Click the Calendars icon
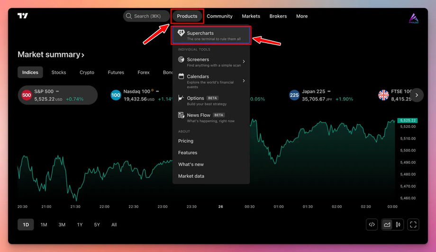The image size is (436, 252). tap(181, 76)
